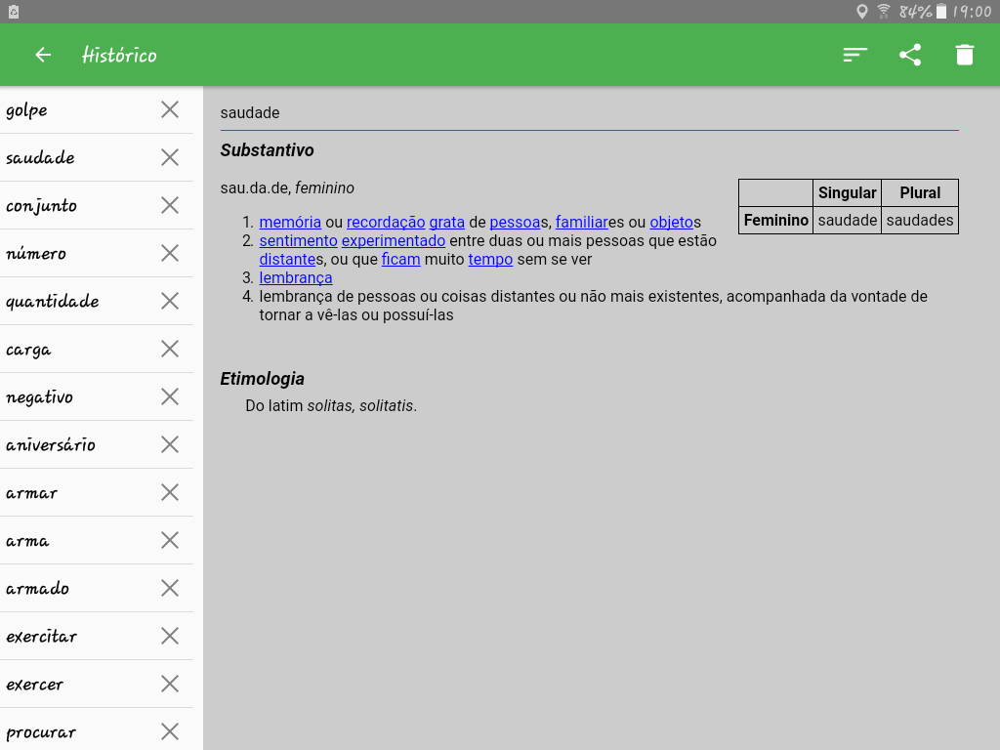Screen dimensions: 1000x750
Task: Remove 'número' from history
Action: coord(170,253)
